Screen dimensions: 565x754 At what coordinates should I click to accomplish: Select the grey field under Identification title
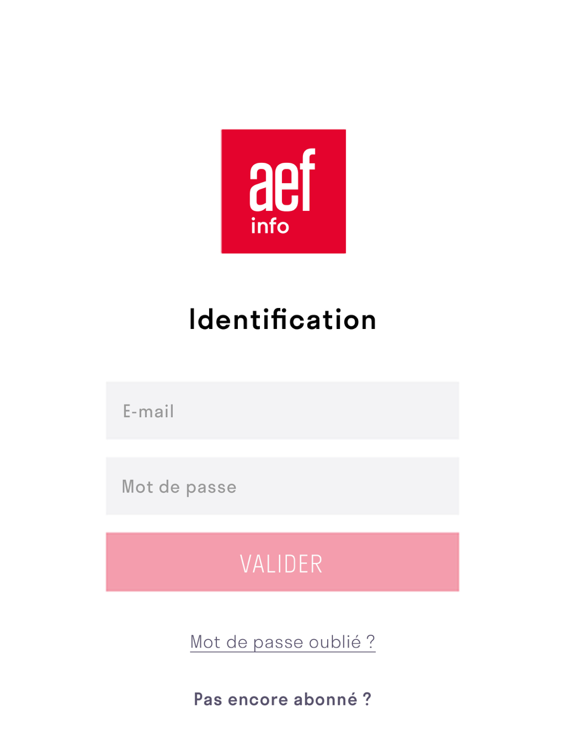[x=282, y=410]
